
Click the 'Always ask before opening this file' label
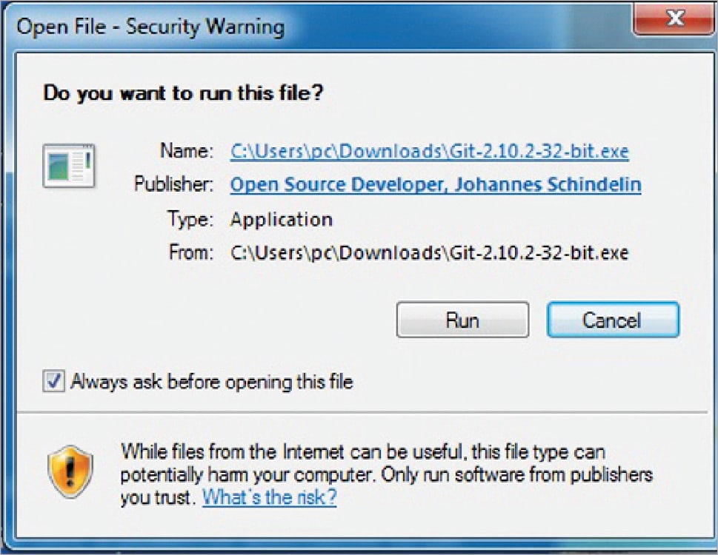(x=212, y=382)
